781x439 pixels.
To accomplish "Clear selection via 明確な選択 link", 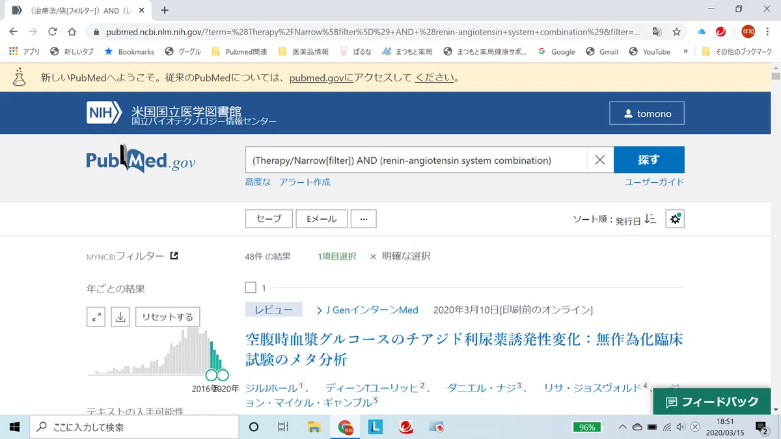I will 400,256.
